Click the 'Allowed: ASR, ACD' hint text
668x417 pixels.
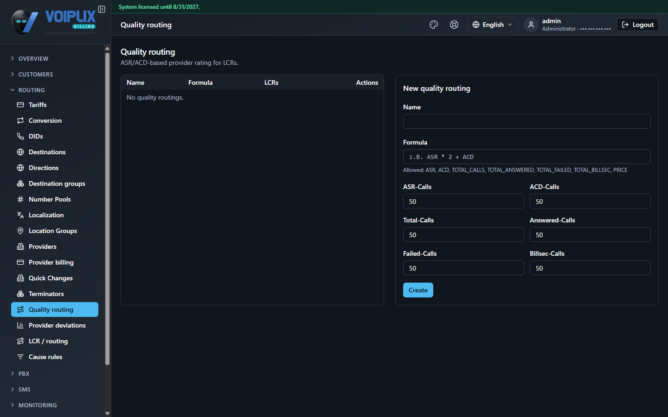[x=515, y=170]
